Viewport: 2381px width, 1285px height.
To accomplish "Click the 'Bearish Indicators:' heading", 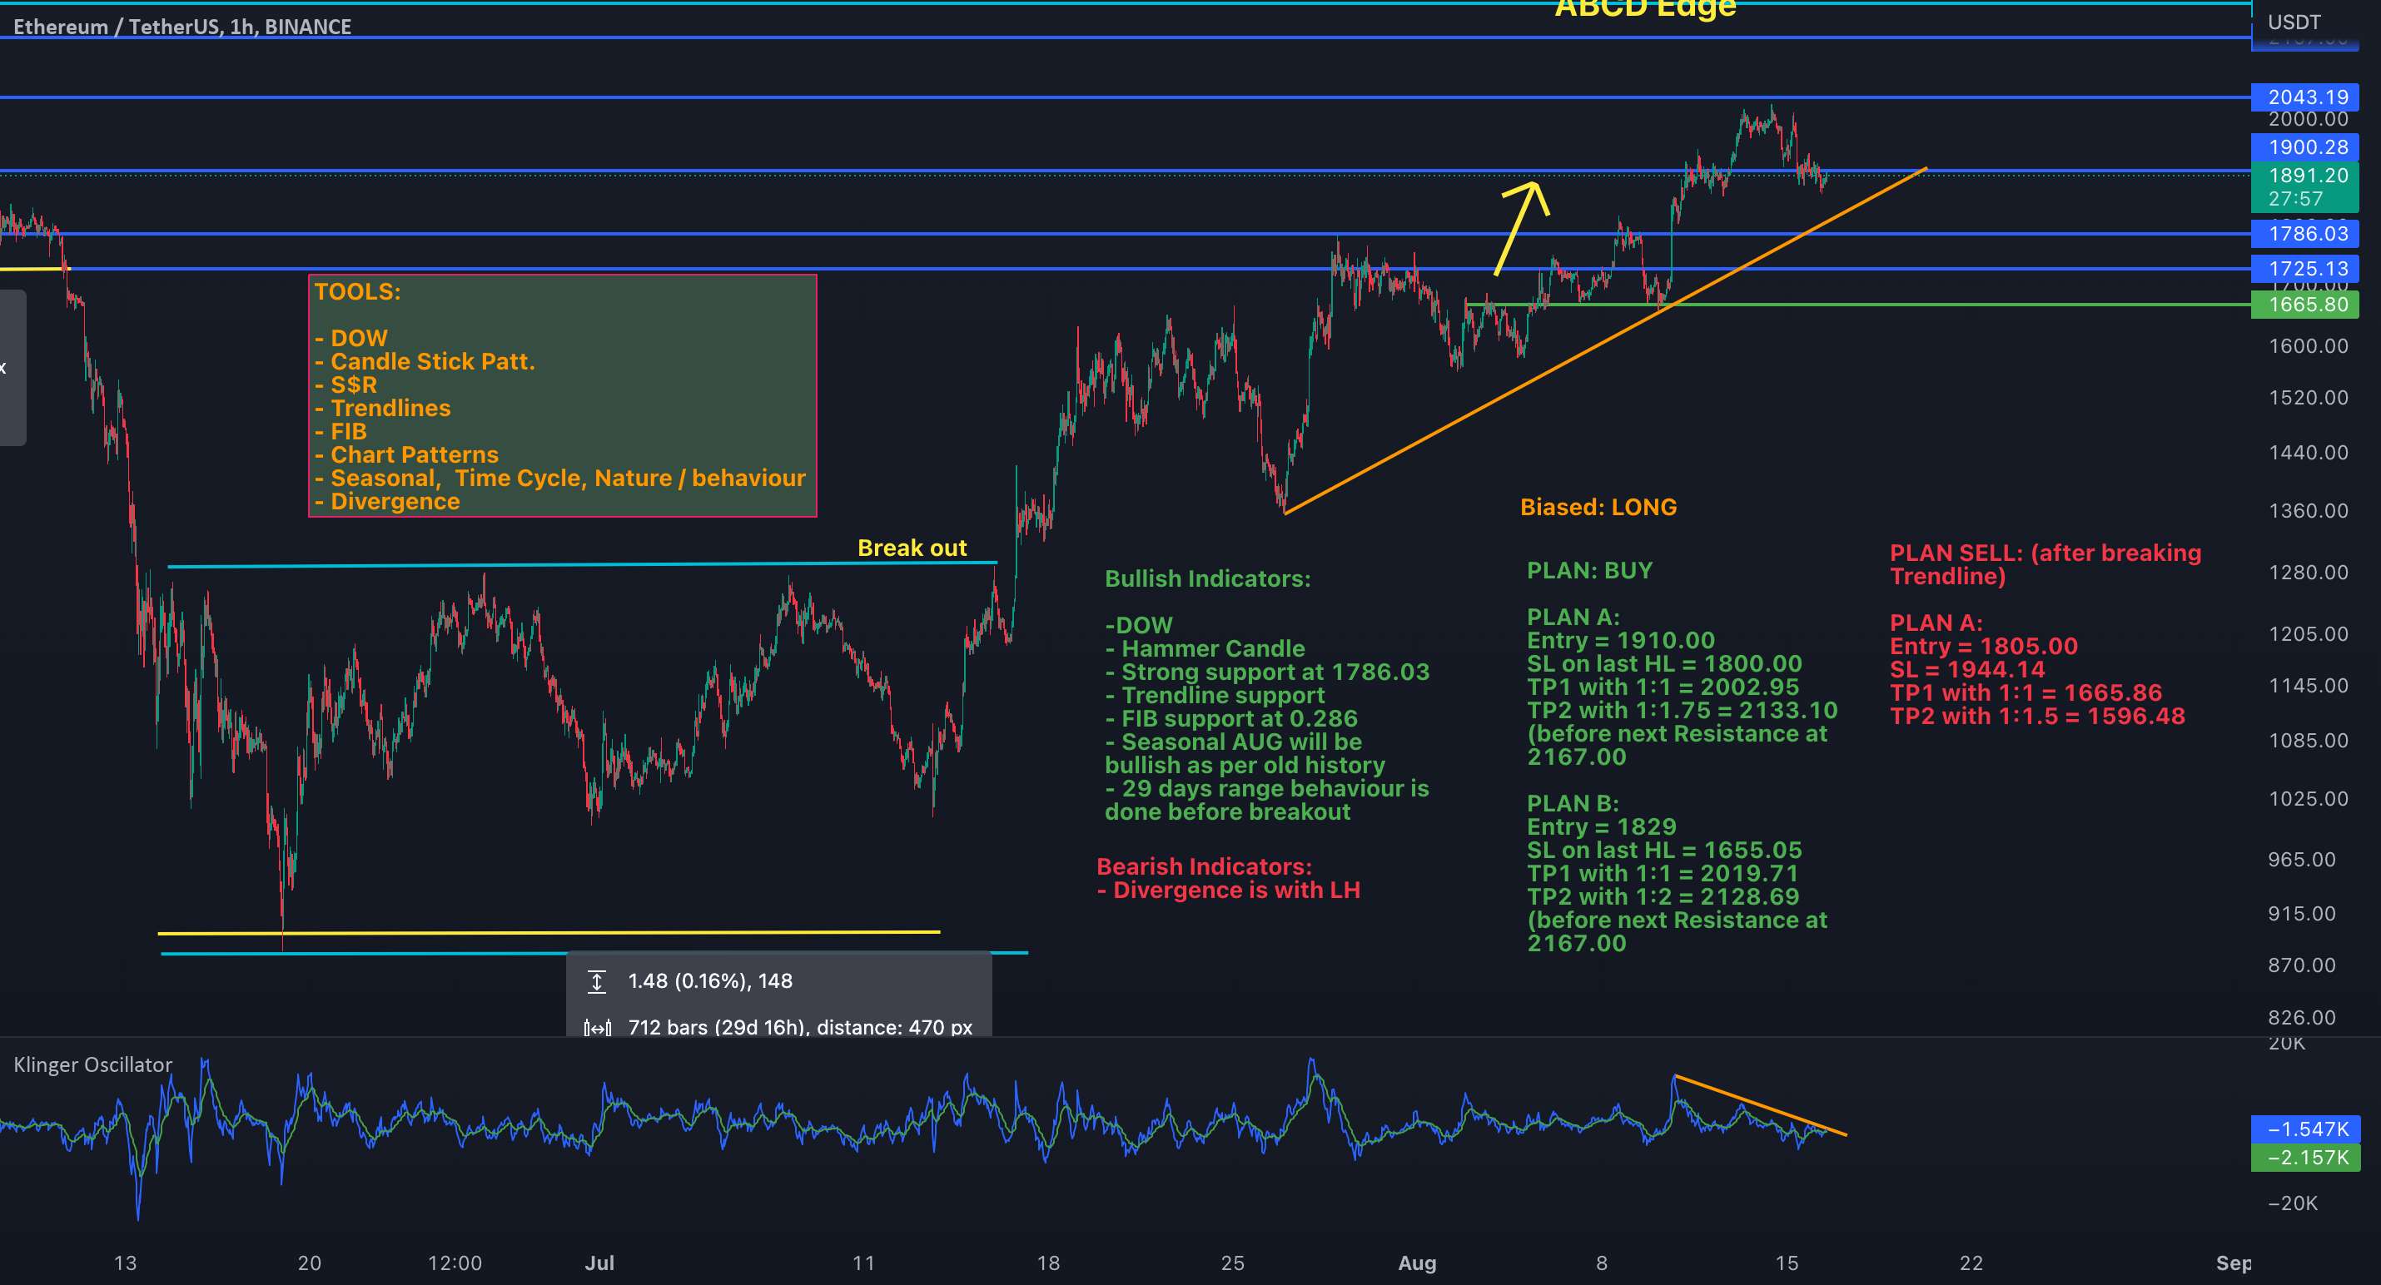I will coord(1205,866).
